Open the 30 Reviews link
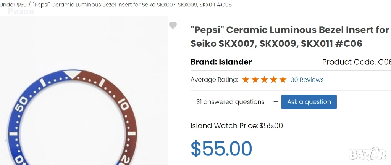Screen dimensions: 391x165 tap(307, 80)
